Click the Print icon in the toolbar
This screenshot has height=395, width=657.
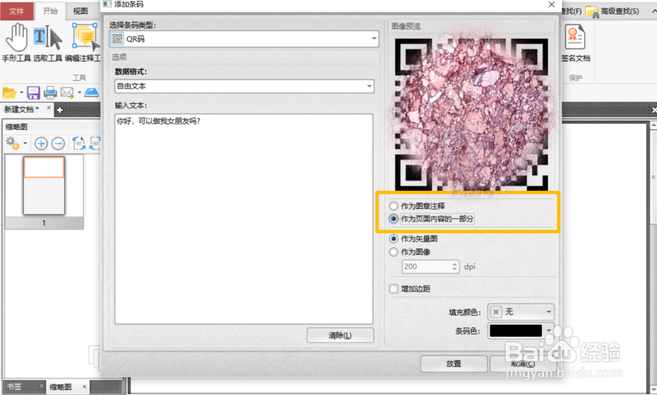click(x=50, y=93)
